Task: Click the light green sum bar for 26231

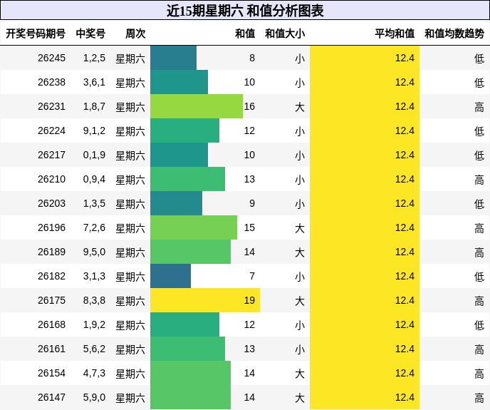Action: pyautogui.click(x=197, y=106)
